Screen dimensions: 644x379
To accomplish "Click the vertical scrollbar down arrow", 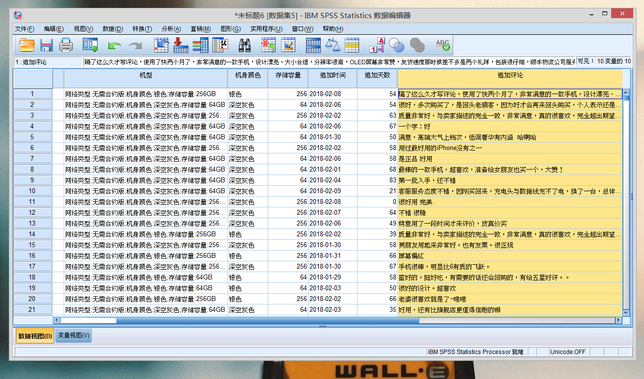I will click(626, 313).
